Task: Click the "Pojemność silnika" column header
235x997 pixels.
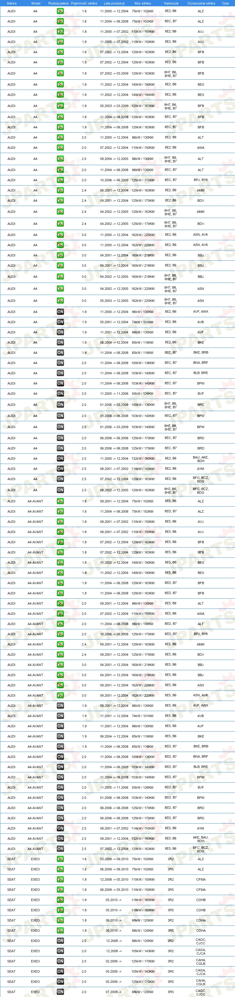Action: (84, 4)
